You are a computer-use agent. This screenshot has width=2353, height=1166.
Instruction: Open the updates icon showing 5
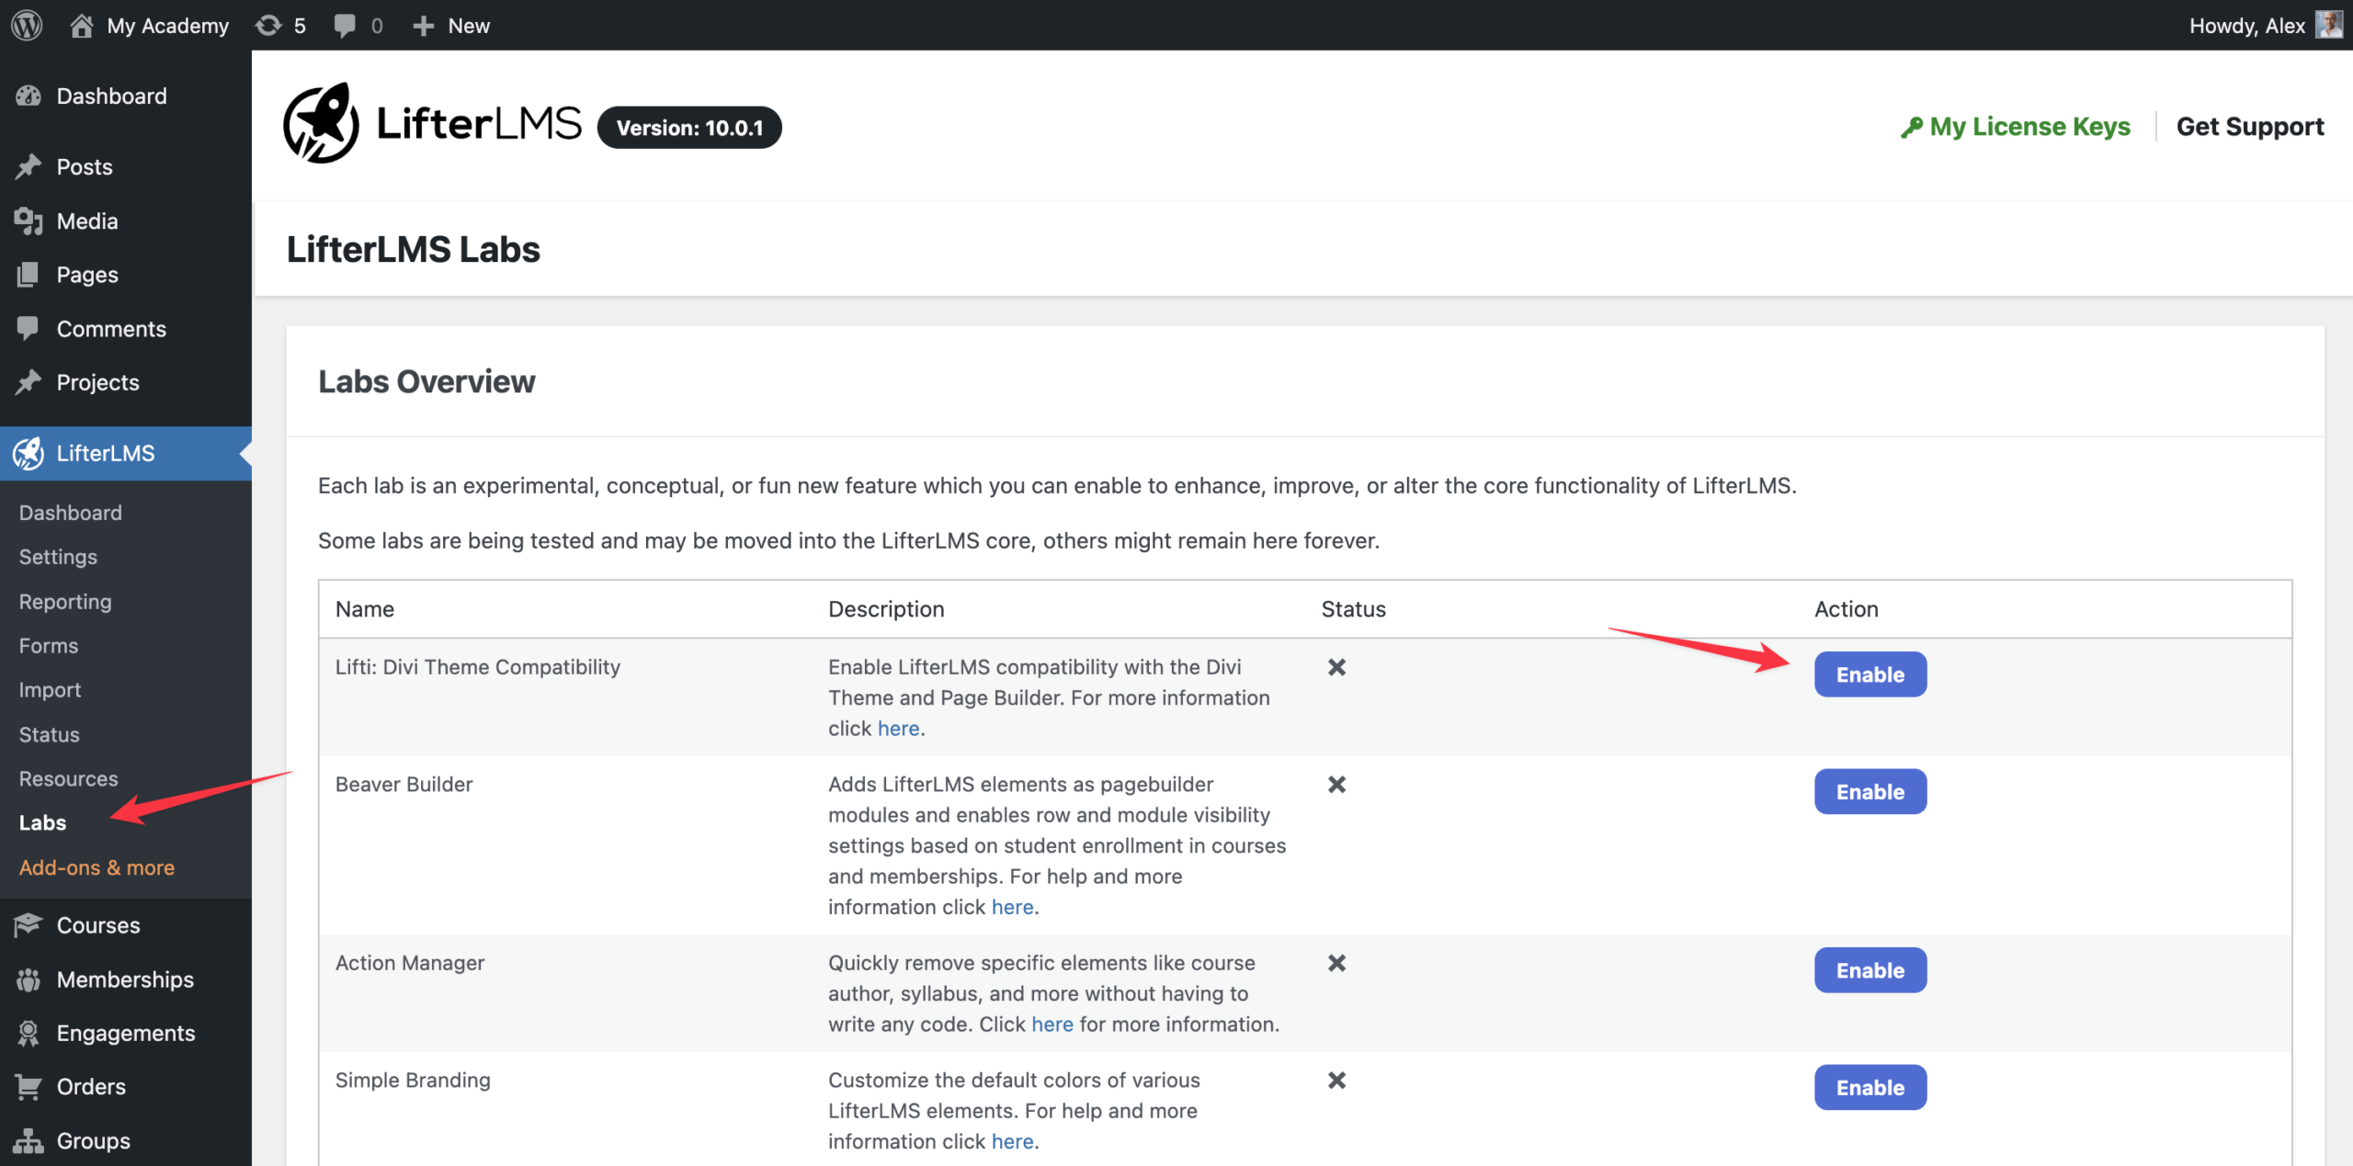(268, 25)
